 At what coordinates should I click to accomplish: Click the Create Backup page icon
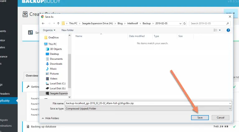25,14
